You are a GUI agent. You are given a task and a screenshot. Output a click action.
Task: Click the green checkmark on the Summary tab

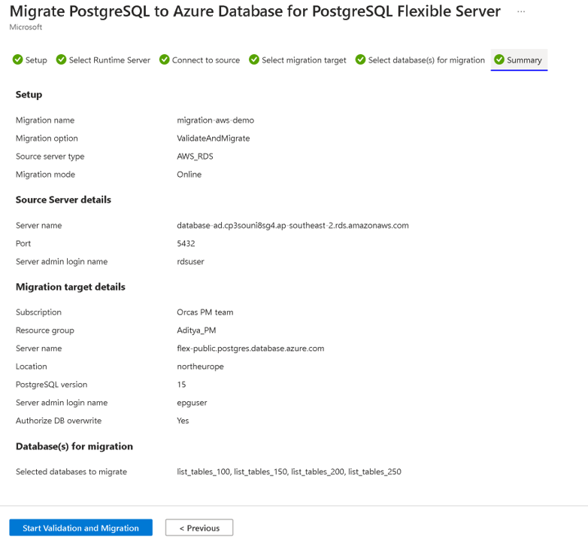click(499, 59)
